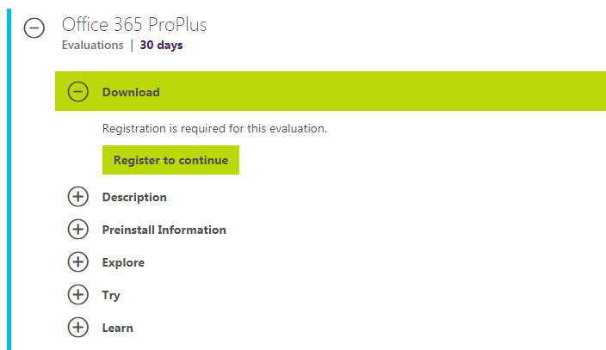Click the Registration is required message text
The width and height of the screenshot is (606, 350).
214,129
